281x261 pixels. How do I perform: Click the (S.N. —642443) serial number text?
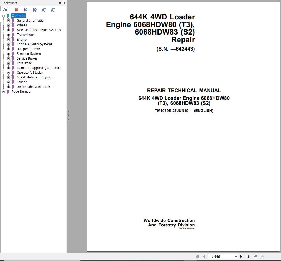pos(175,49)
